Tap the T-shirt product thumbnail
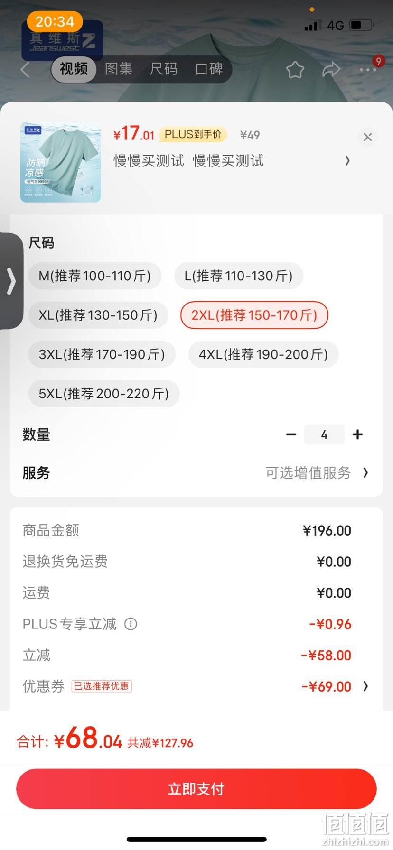Image resolution: width=393 pixels, height=850 pixels. [61, 162]
